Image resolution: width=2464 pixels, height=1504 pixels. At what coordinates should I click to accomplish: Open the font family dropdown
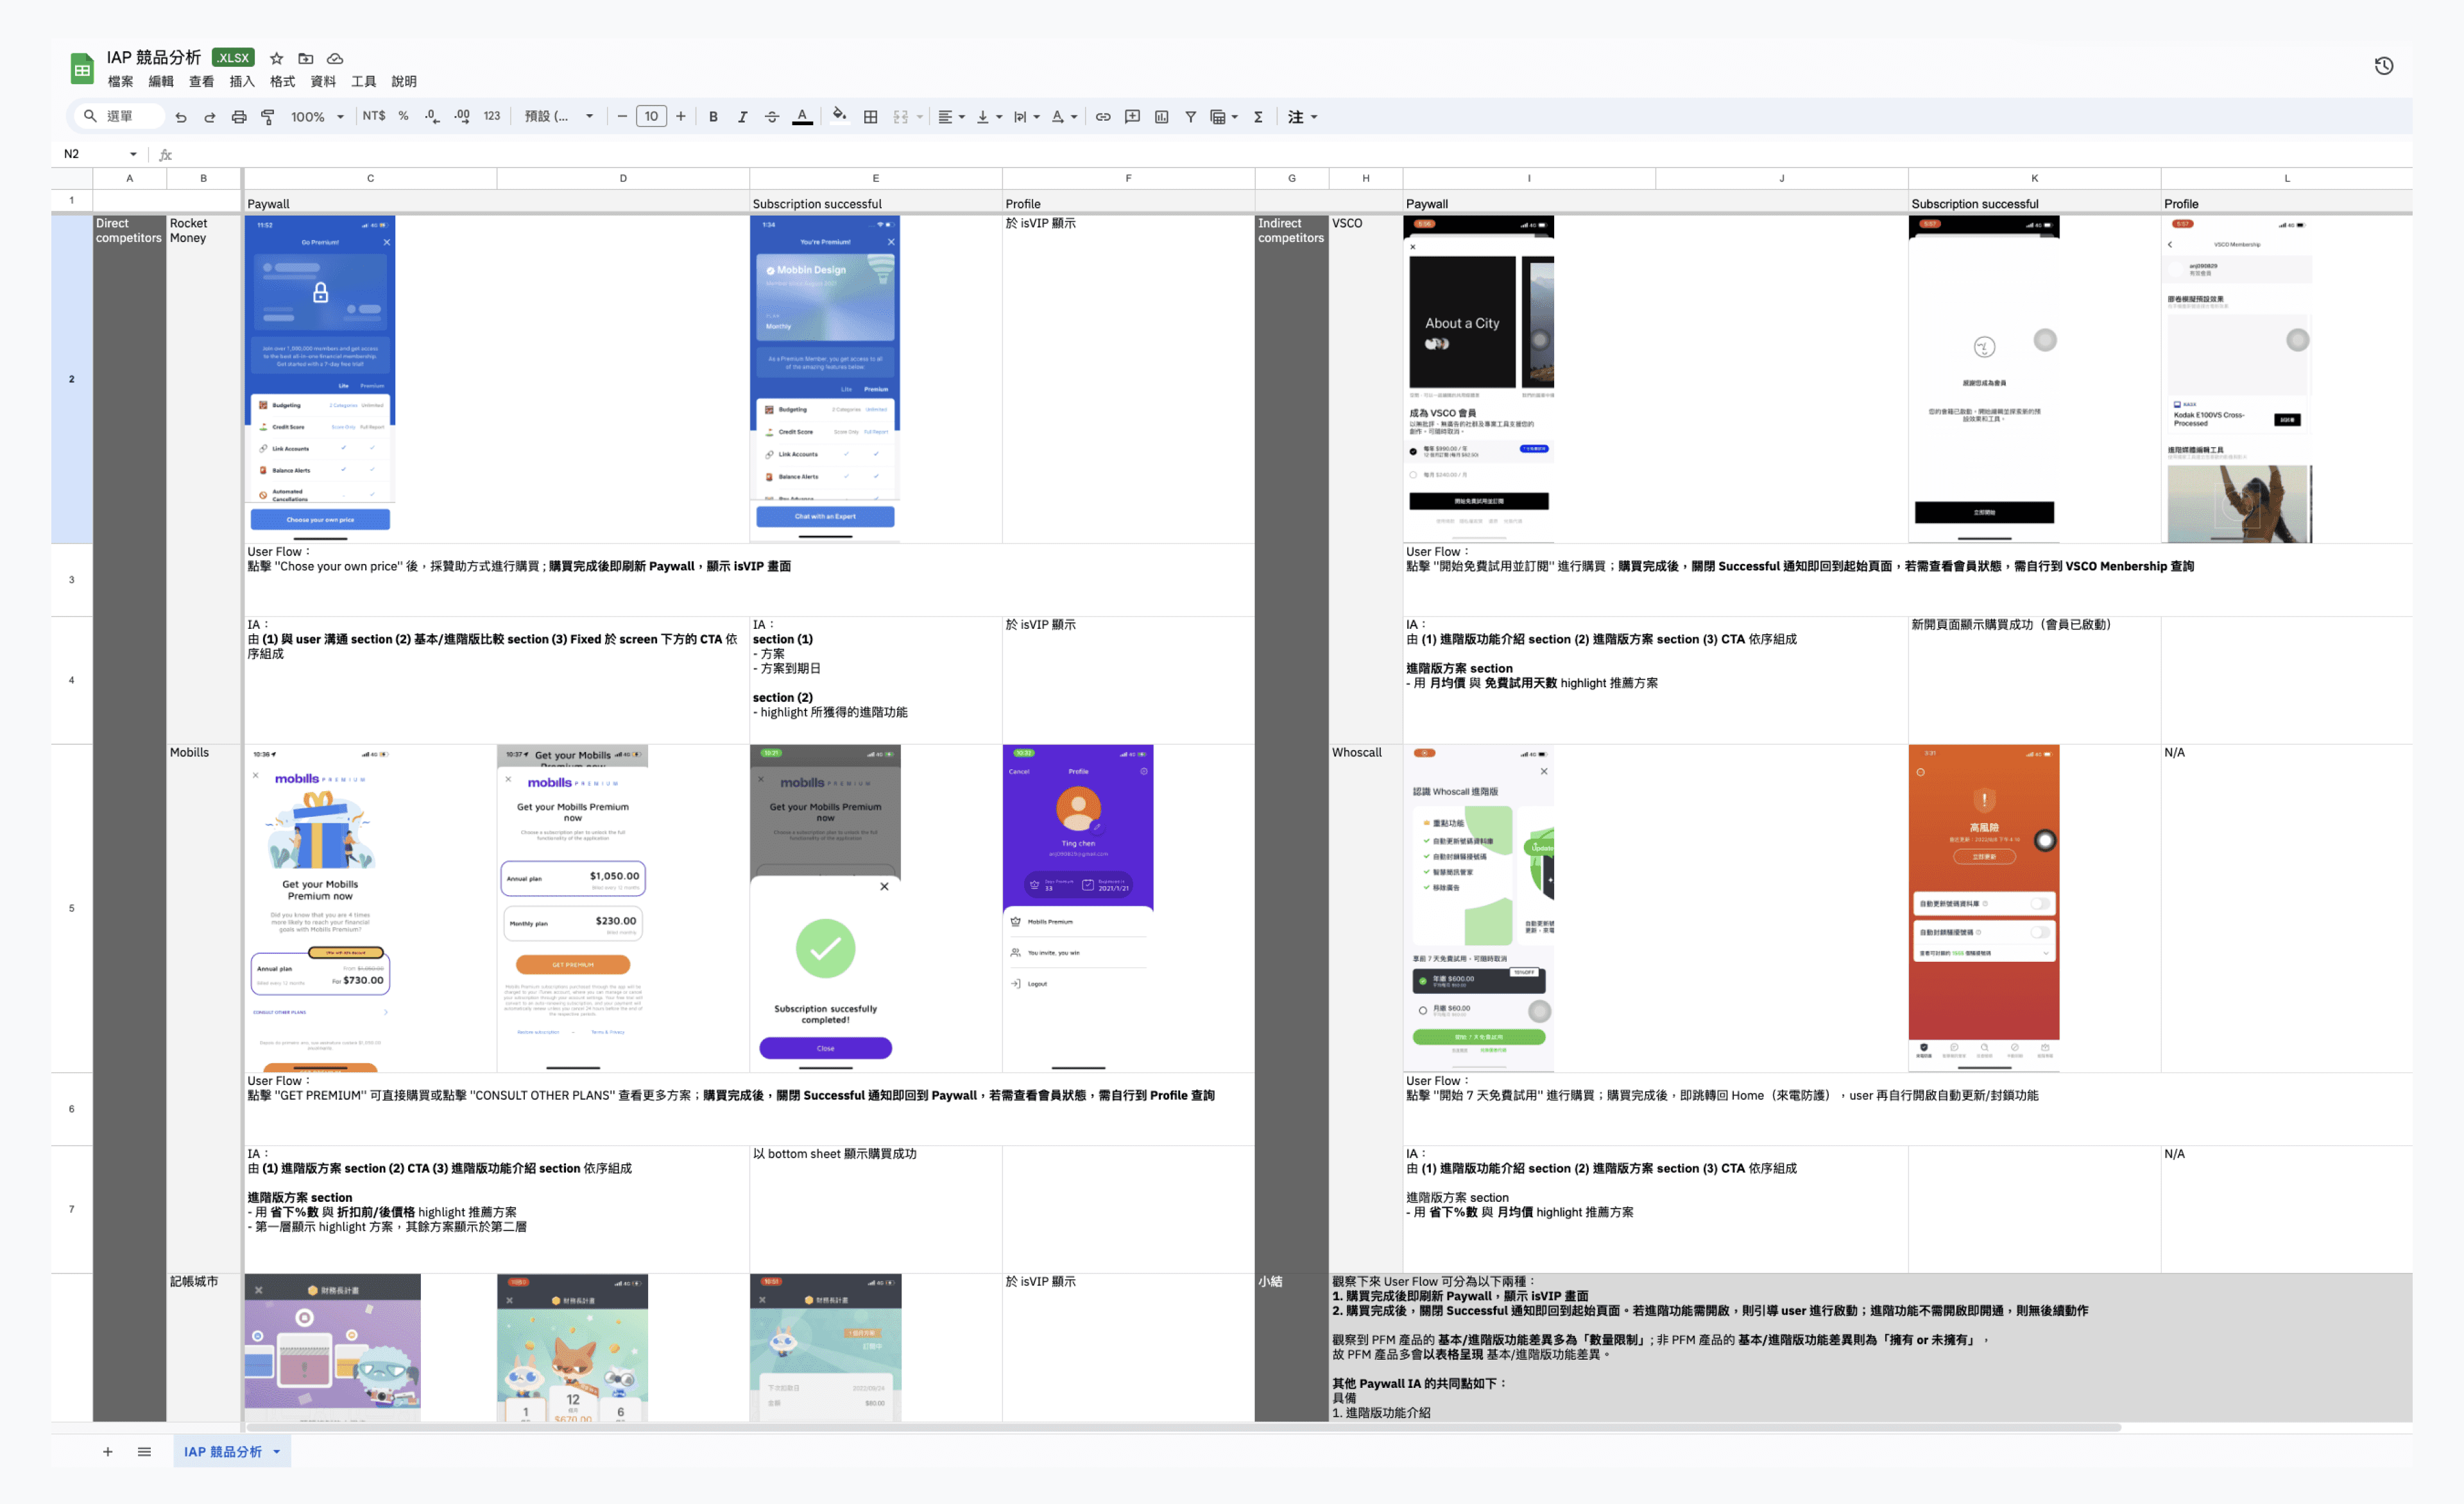coord(558,117)
